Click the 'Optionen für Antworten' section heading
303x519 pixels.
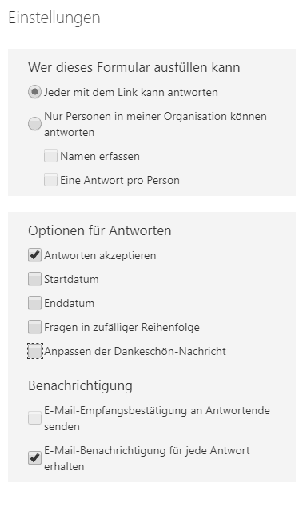tap(100, 230)
